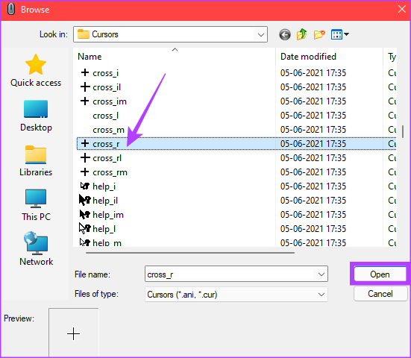Expand the Look in folder dropdown
The width and height of the screenshot is (411, 358).
(x=261, y=34)
